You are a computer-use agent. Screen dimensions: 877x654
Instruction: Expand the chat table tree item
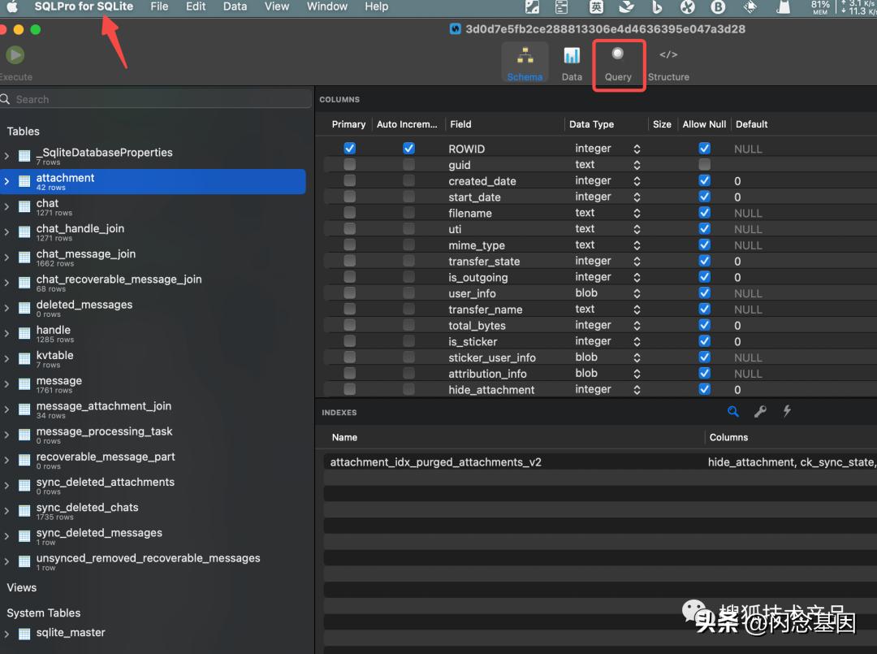6,207
